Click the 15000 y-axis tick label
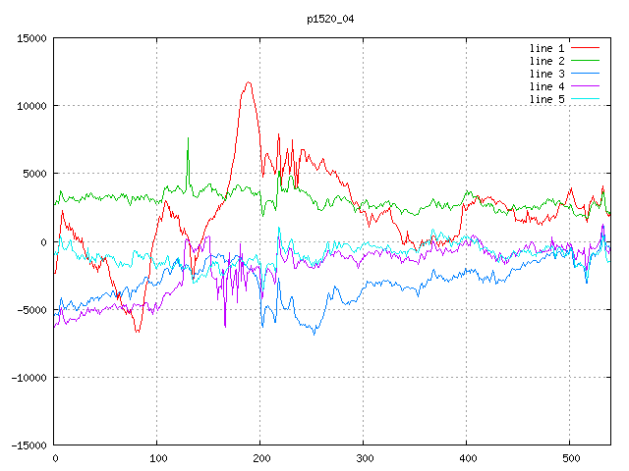The width and height of the screenshot is (629, 471). click(x=29, y=38)
